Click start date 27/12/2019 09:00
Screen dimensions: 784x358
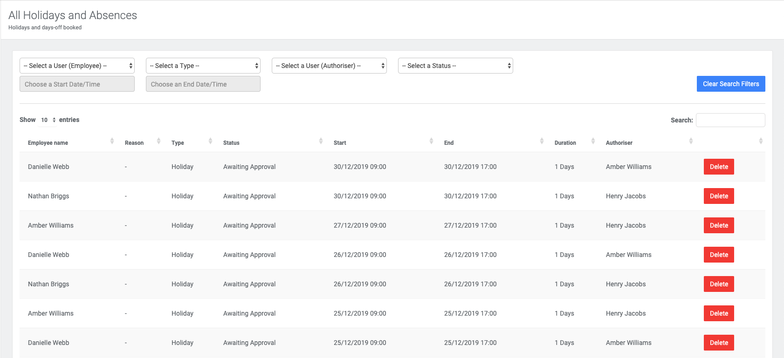(360, 225)
